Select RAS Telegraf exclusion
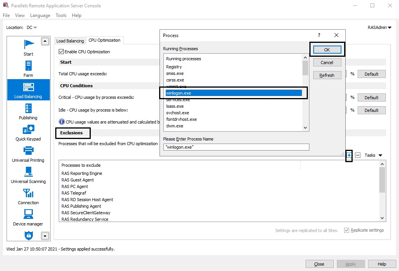 pyautogui.click(x=74, y=193)
